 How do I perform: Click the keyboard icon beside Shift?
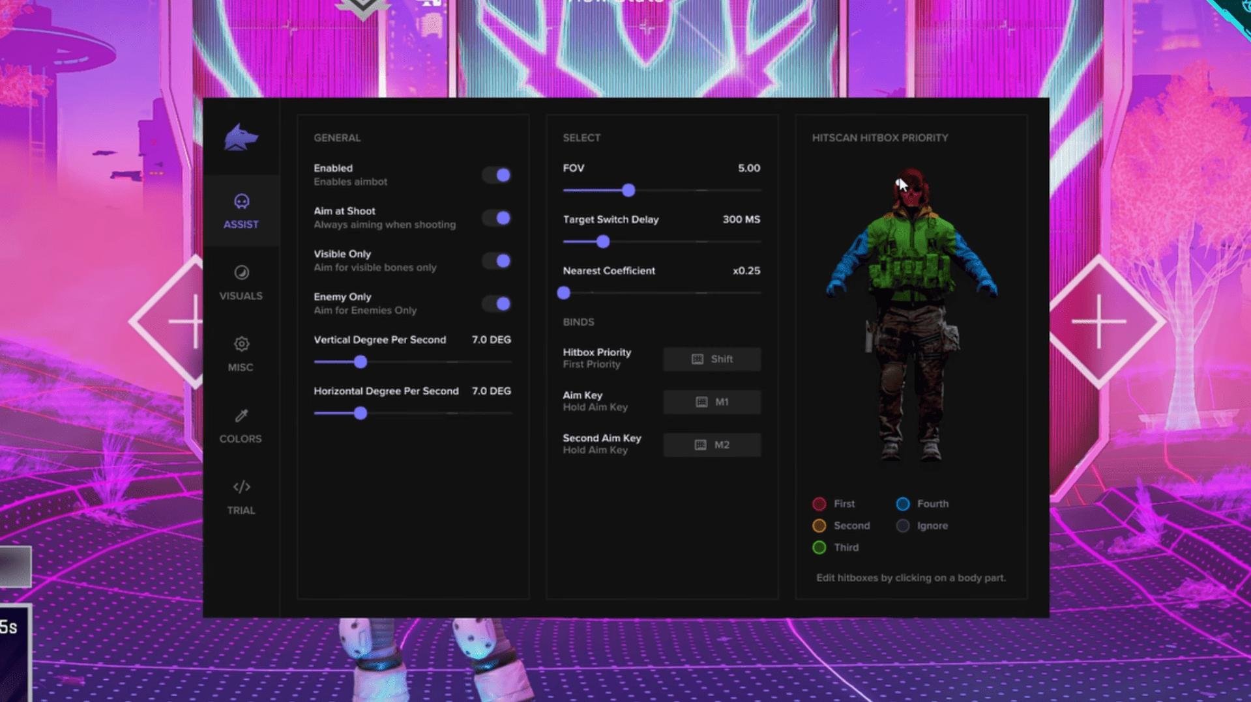pyautogui.click(x=697, y=359)
